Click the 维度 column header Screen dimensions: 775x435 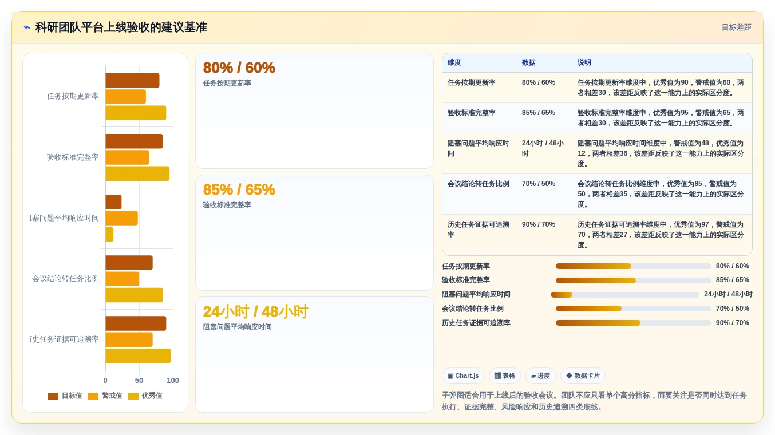click(x=454, y=62)
